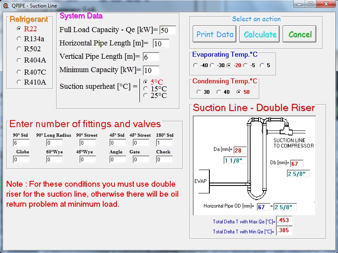Viewport: 338px width, 253px height.
Task: Click Total Delta T with Min Qe value
Action: tap(284, 230)
